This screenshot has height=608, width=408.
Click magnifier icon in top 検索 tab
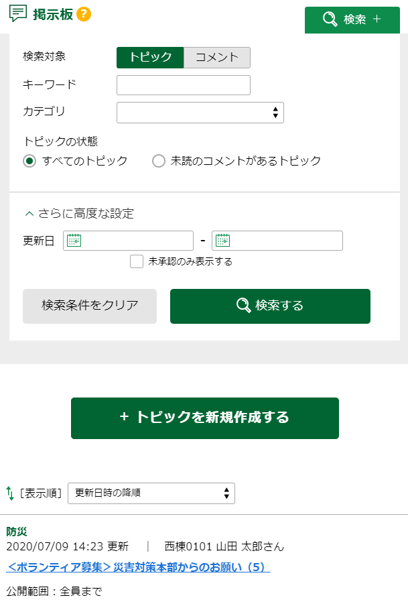click(330, 19)
